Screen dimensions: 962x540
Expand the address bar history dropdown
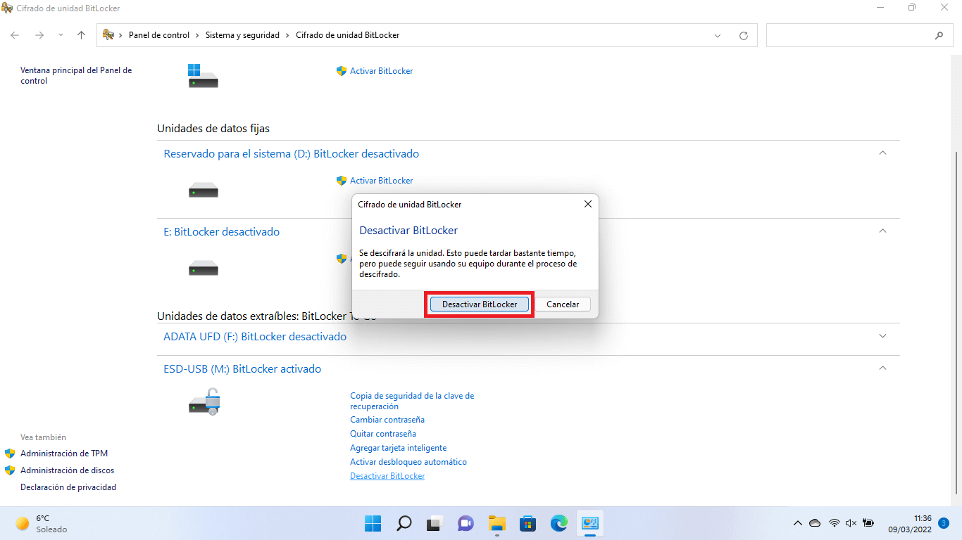(x=718, y=35)
